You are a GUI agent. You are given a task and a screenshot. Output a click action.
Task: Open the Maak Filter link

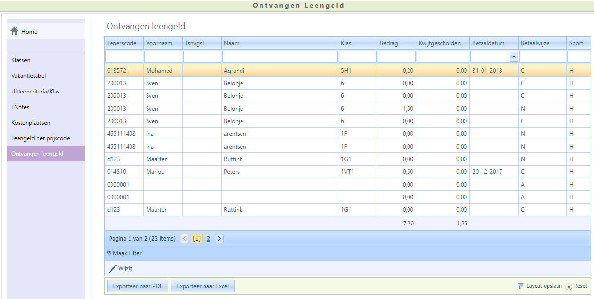(127, 253)
